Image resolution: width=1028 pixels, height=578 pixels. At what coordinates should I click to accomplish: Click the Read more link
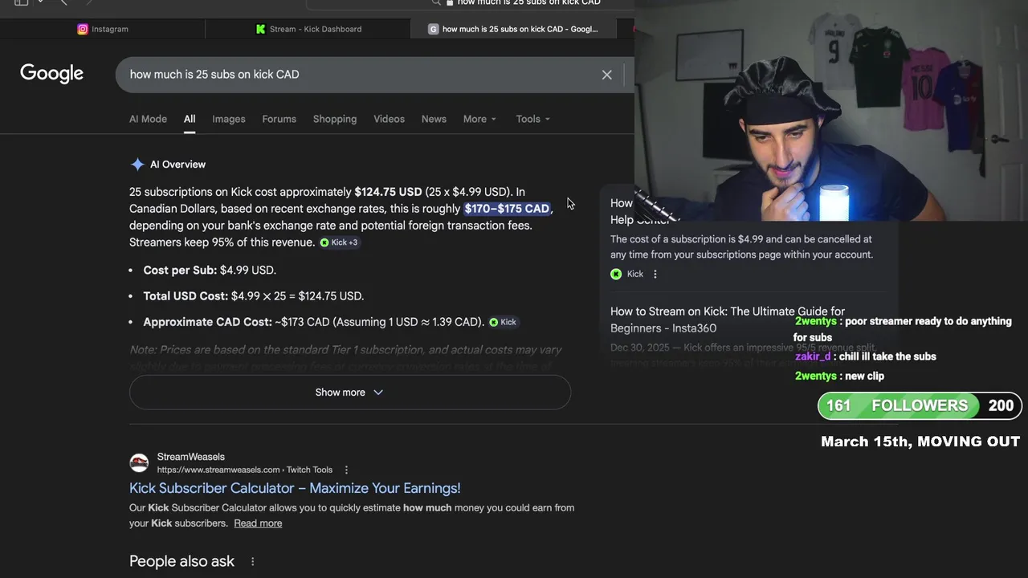point(258,523)
